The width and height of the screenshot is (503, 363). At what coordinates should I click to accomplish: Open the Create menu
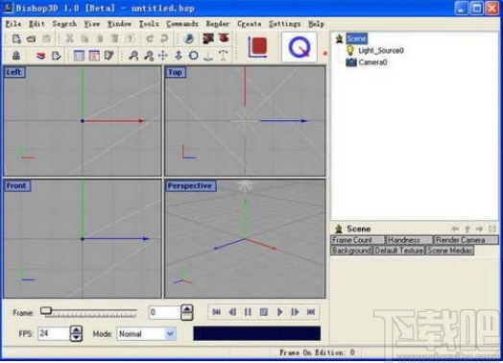tap(250, 24)
